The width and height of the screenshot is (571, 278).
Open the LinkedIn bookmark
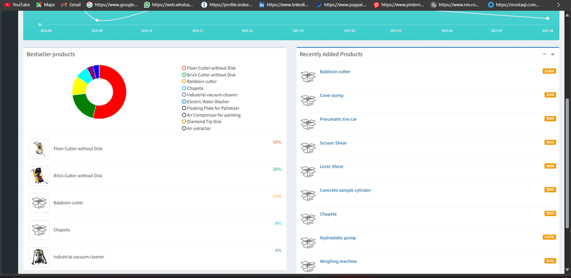tap(284, 4)
